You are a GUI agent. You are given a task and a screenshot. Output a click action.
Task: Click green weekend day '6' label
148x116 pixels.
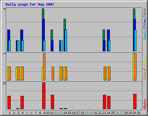click(31, 113)
